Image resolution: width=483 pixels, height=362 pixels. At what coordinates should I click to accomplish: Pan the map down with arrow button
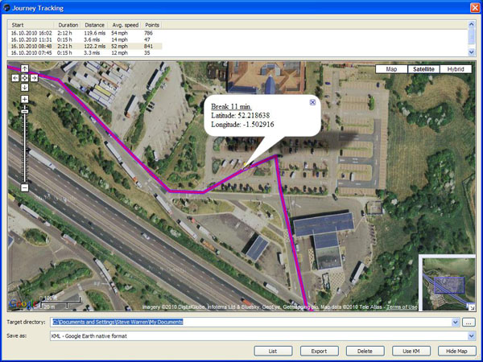(25, 88)
